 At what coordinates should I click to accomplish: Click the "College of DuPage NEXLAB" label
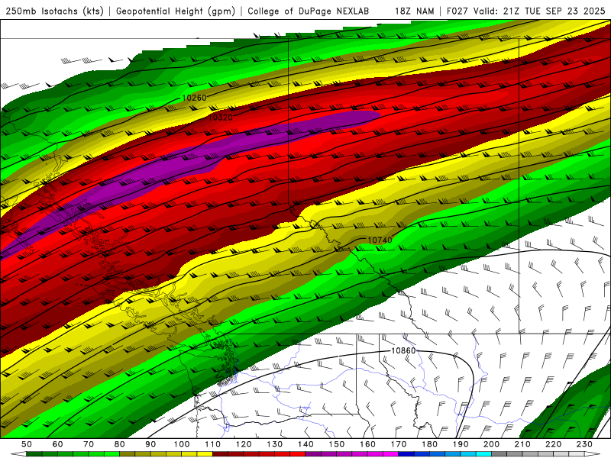[x=308, y=11]
